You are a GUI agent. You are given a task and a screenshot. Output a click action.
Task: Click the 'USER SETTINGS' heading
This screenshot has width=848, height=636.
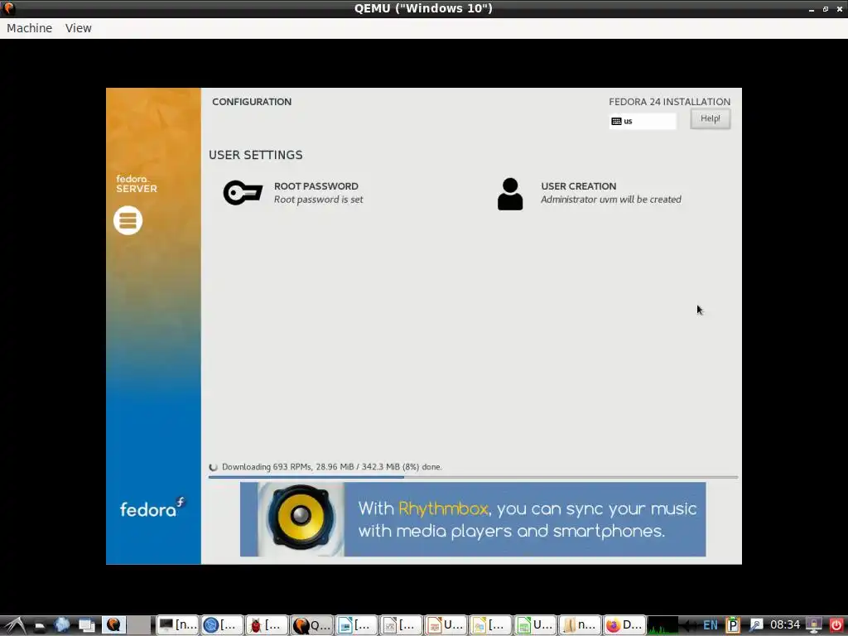coord(256,155)
